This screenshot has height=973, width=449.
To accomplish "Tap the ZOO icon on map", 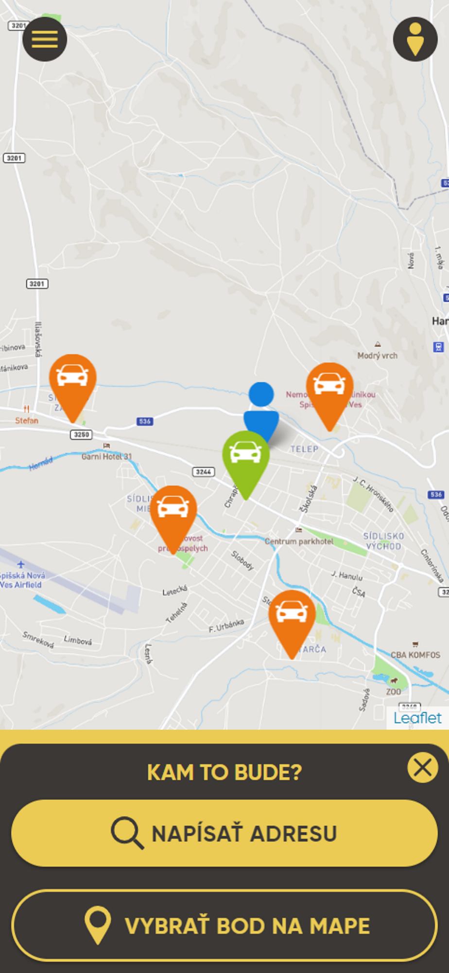I will (x=394, y=681).
